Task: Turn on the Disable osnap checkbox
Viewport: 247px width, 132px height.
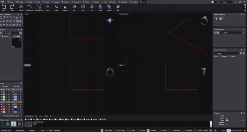Action: tap(100, 119)
